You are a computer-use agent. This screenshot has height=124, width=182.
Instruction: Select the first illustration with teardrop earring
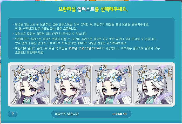pyautogui.click(x=30, y=84)
